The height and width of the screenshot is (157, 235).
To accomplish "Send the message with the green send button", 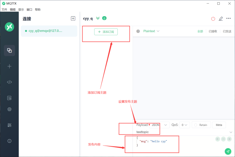I will tap(228, 151).
